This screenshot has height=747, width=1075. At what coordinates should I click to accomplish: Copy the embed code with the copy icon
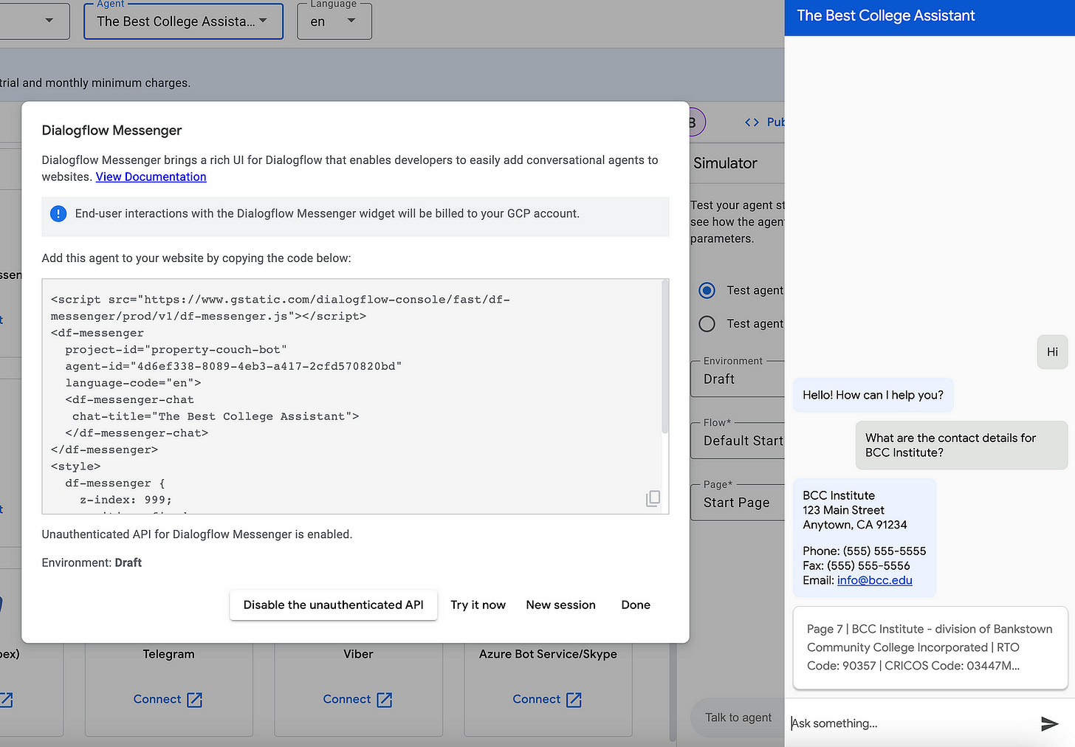click(653, 499)
